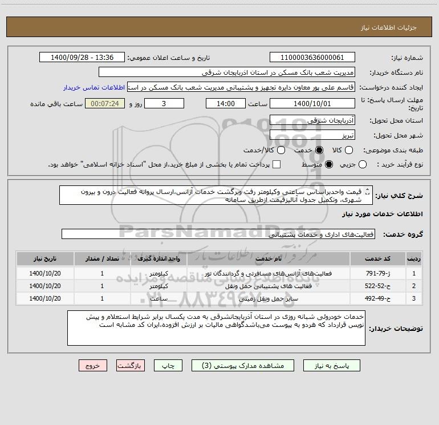Click the date 1400/10/20 in row 3
The height and width of the screenshot is (425, 439).
45,298
